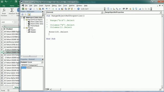Open the File menu in VBA editor

(26, 6)
